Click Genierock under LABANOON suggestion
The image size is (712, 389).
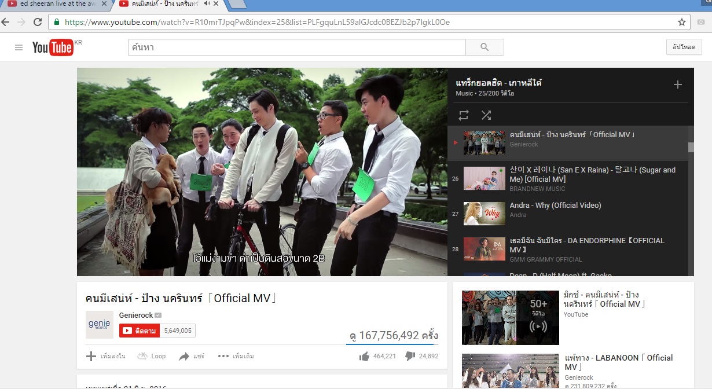579,377
